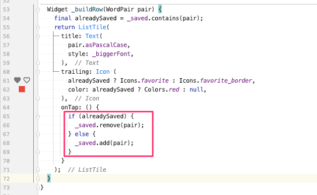Screen dimensions: 317x195
Task: Click the _buildRow method name
Action: click(87, 9)
